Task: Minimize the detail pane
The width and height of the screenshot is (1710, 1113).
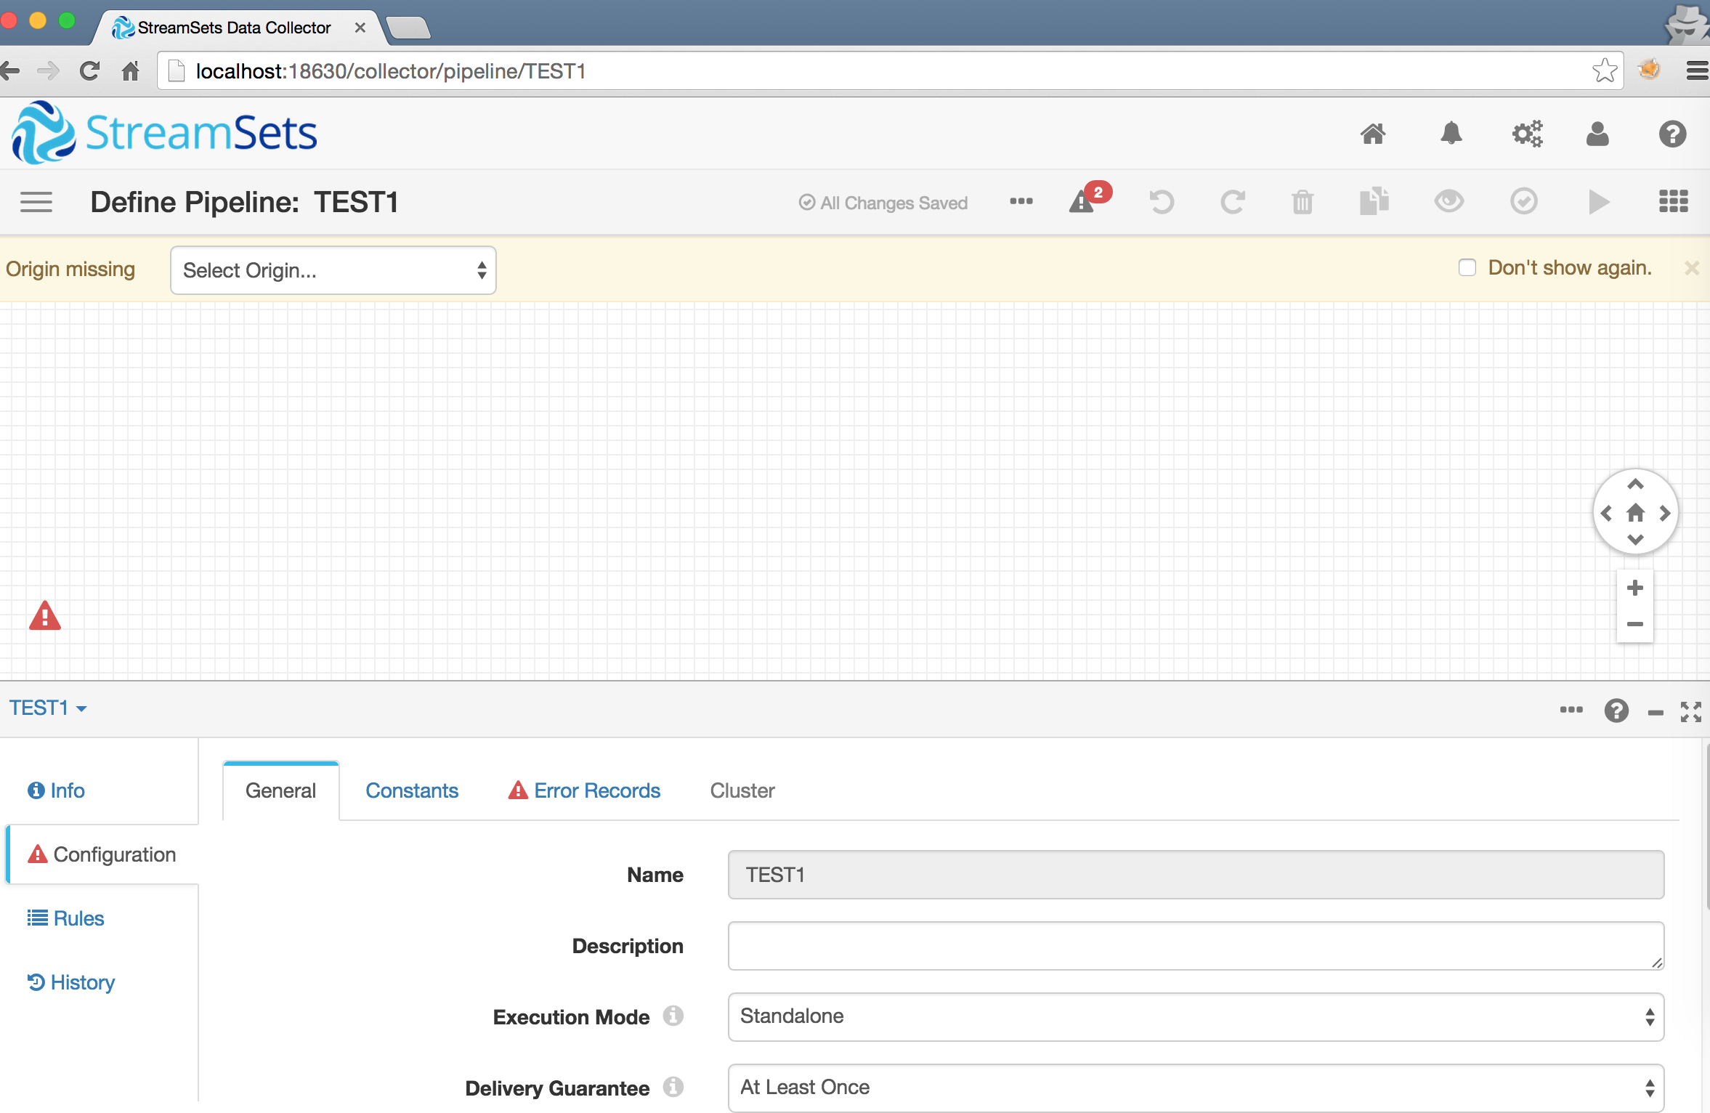Action: point(1656,713)
